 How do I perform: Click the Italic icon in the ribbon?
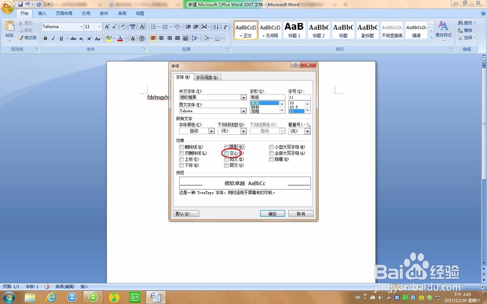click(53, 38)
